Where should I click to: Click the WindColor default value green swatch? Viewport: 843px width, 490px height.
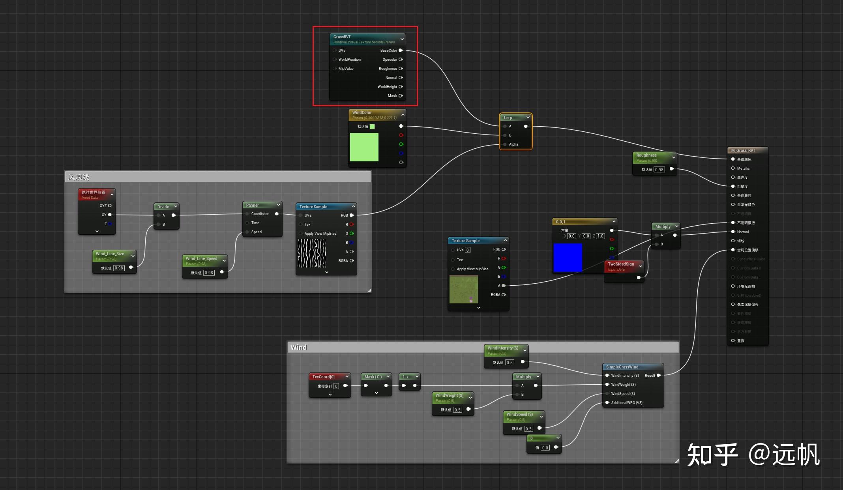tap(372, 127)
